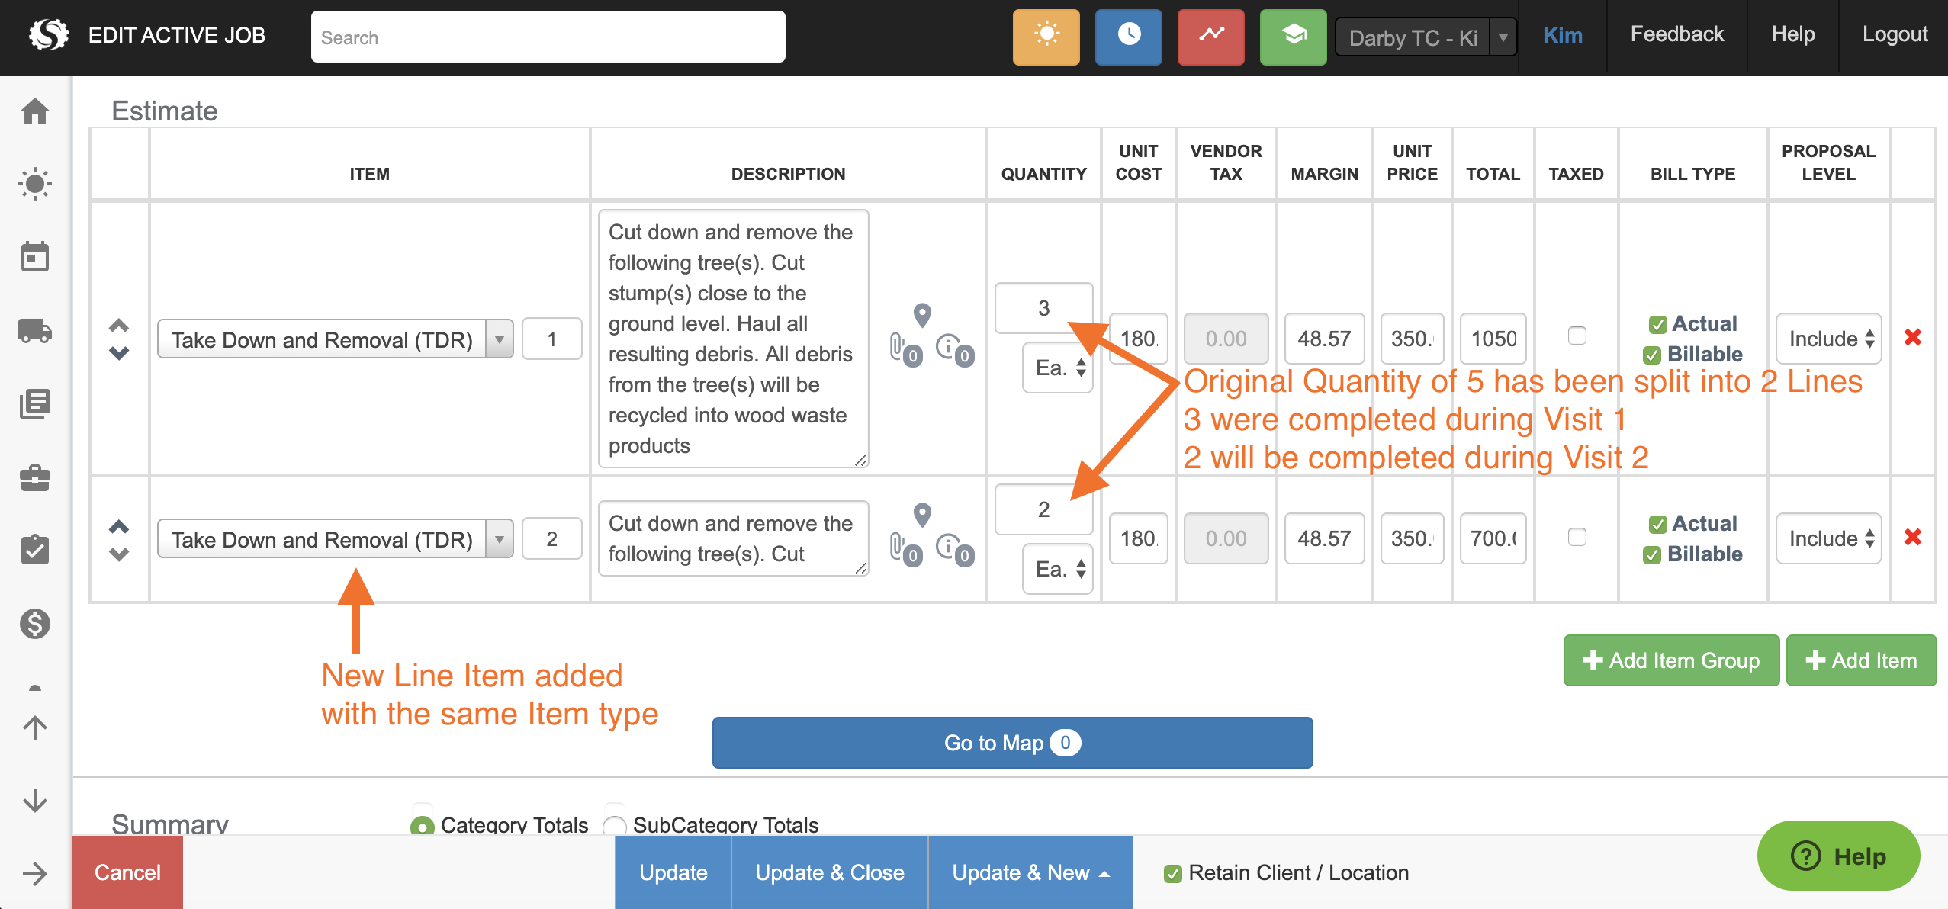The height and width of the screenshot is (909, 1948).
Task: Select SubCategory Totals radio button
Action: tap(614, 825)
